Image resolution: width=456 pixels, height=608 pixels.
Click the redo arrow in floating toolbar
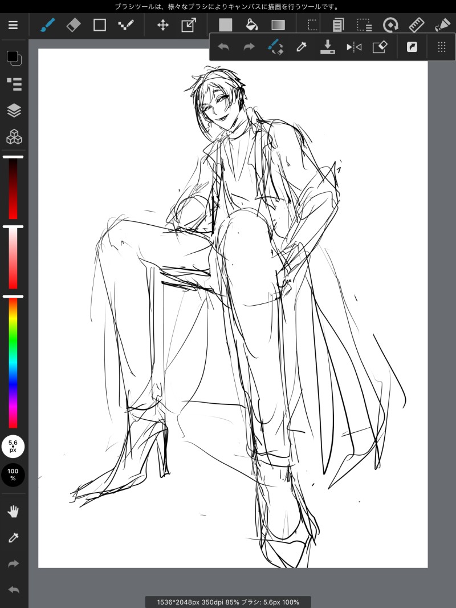coord(249,47)
